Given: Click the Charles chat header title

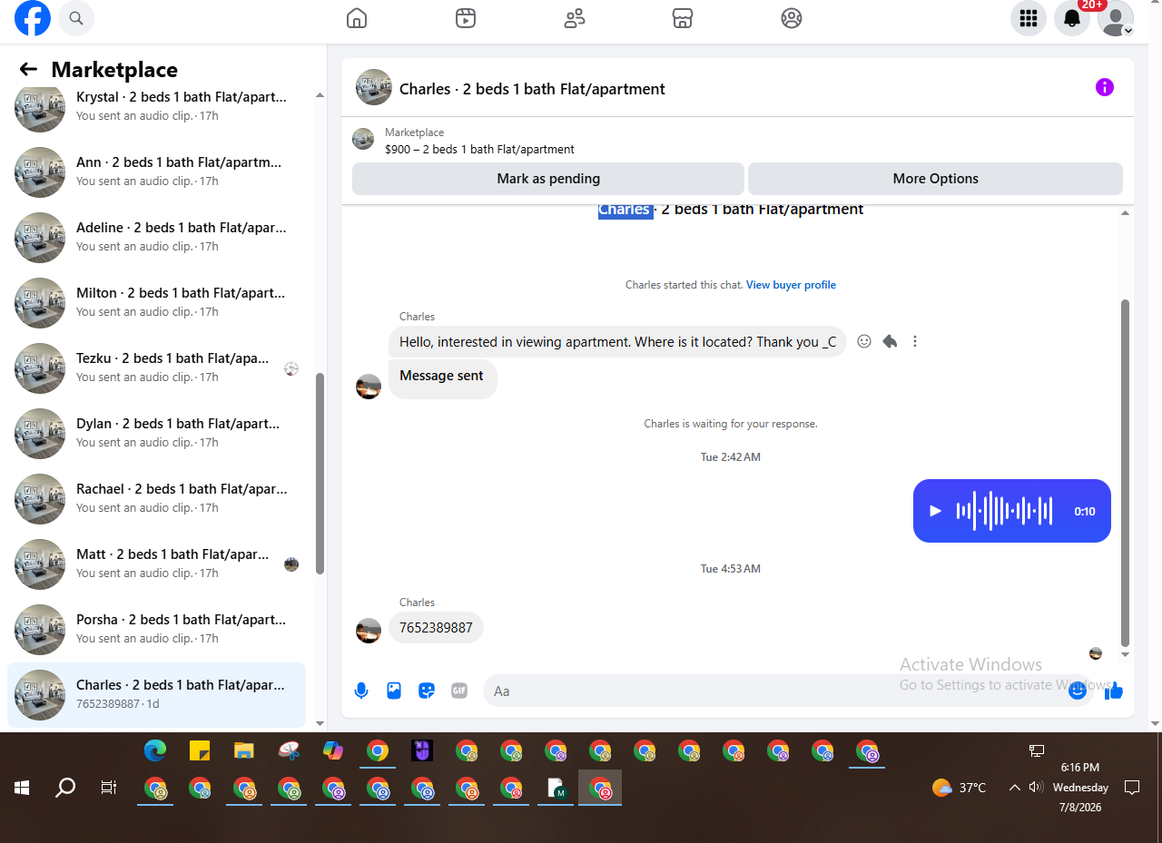Looking at the screenshot, I should (x=532, y=89).
